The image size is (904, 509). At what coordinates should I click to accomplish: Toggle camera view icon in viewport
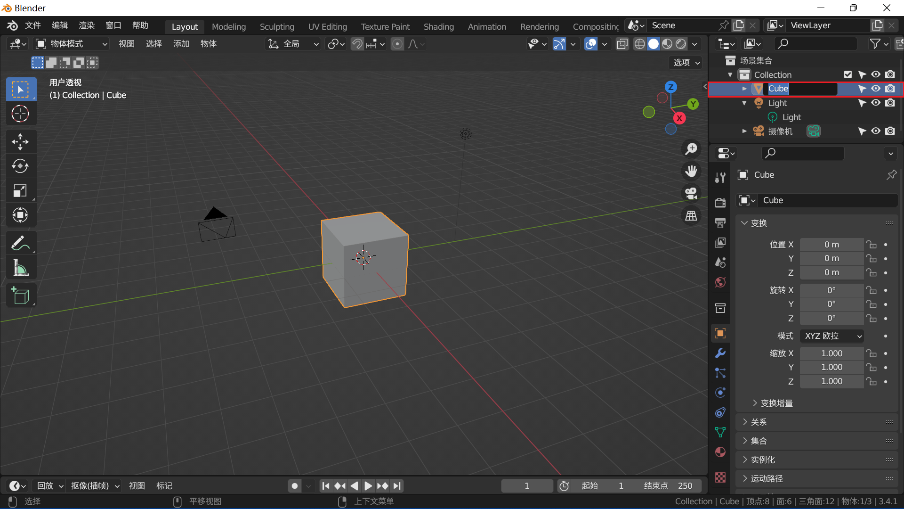click(x=691, y=193)
